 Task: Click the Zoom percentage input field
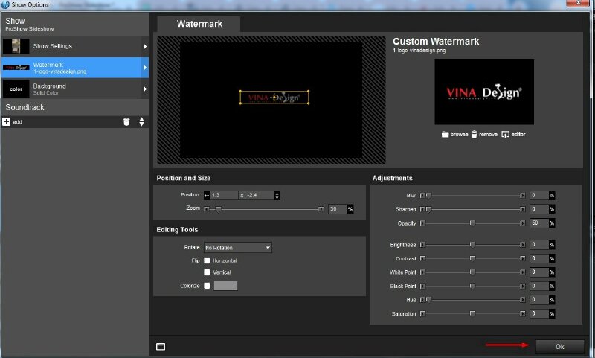337,209
